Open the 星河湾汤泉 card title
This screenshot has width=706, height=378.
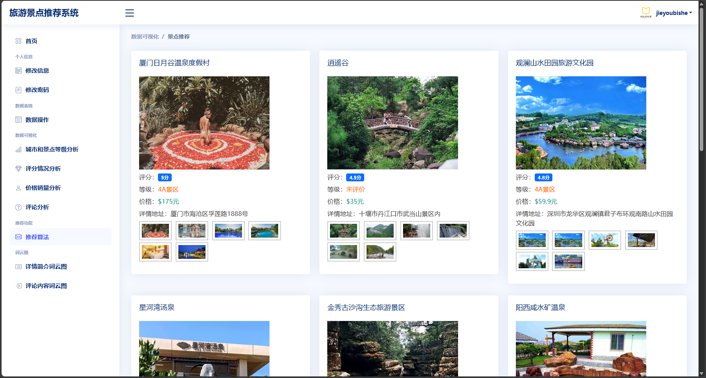157,308
